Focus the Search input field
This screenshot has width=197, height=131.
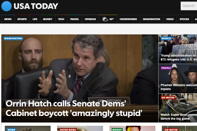189,6
